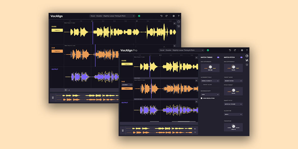This screenshot has width=298, height=149.
Task: Click Guide Capture button in VocAlign Pro
Action: coord(127,64)
